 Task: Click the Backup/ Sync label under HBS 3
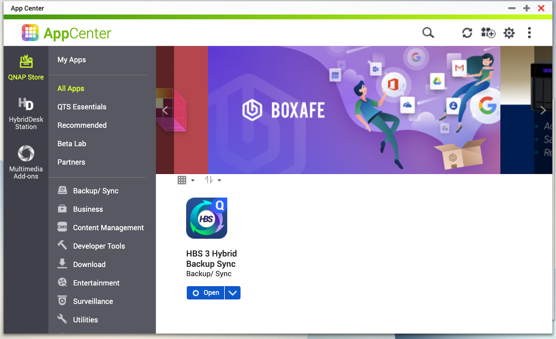[209, 274]
